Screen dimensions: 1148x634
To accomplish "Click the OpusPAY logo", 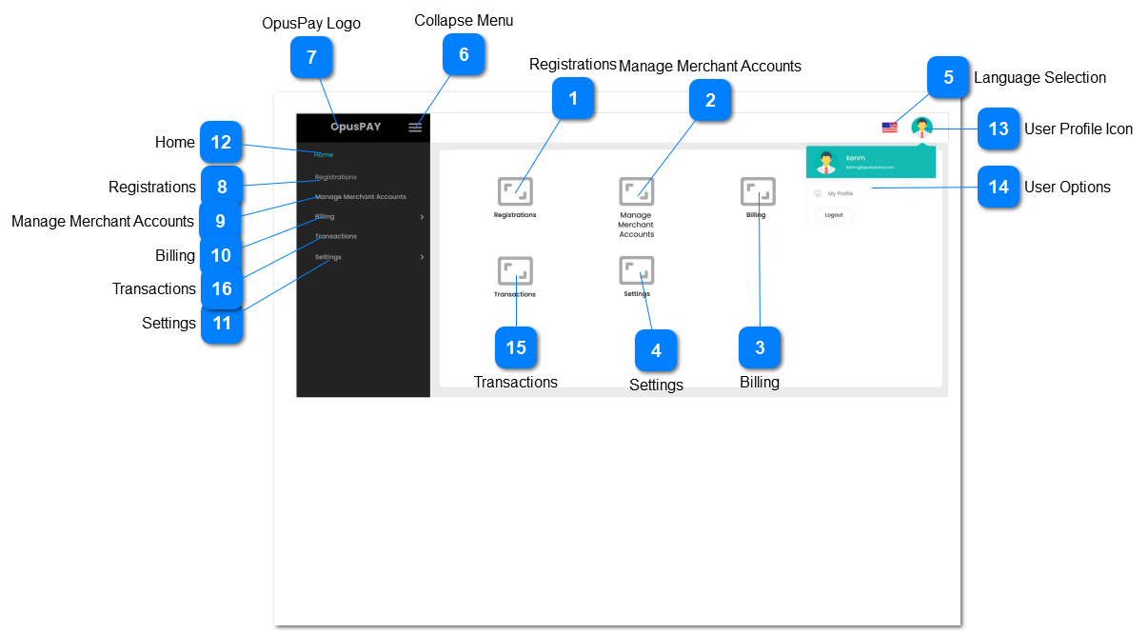I will [355, 128].
